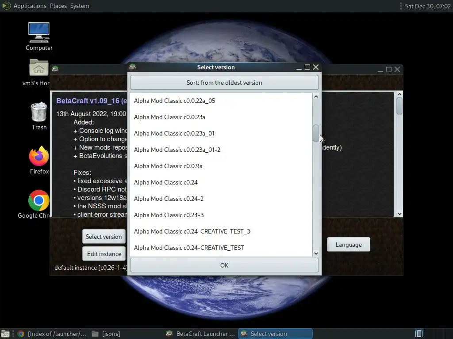
Task: Click changelog scroll down arrow in launcher window
Action: tap(399, 214)
